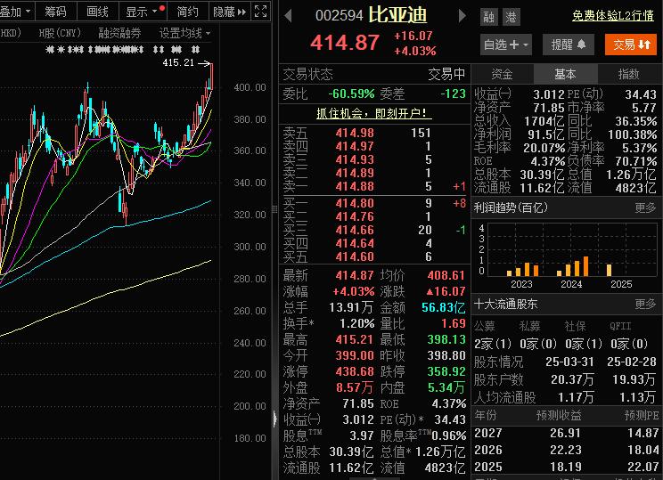Click 私募 shareholder category
This screenshot has height=480, width=663.
click(530, 326)
